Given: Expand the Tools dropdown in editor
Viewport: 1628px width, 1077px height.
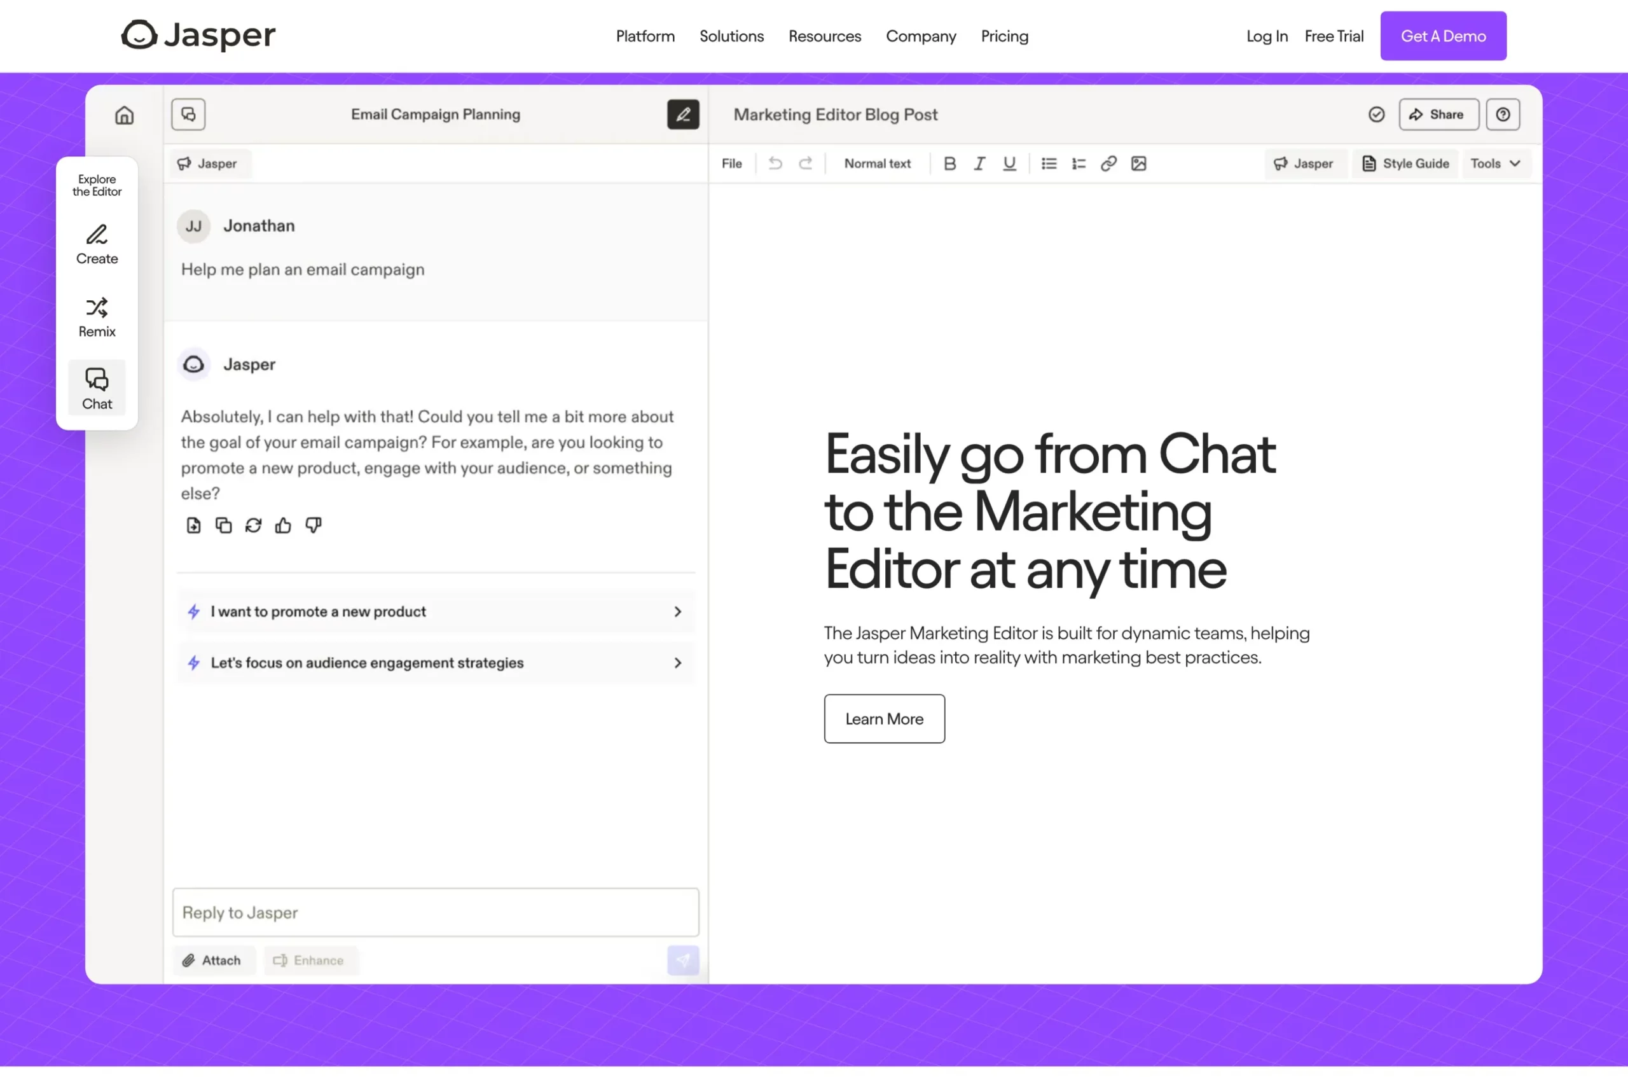Looking at the screenshot, I should [x=1493, y=163].
